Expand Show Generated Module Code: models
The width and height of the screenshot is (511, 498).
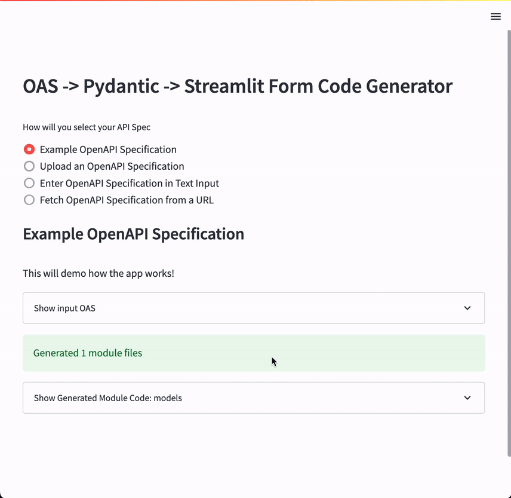(x=108, y=398)
